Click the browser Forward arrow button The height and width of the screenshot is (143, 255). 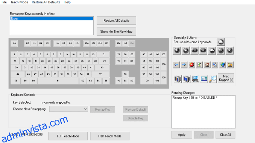pyautogui.click(x=184, y=65)
